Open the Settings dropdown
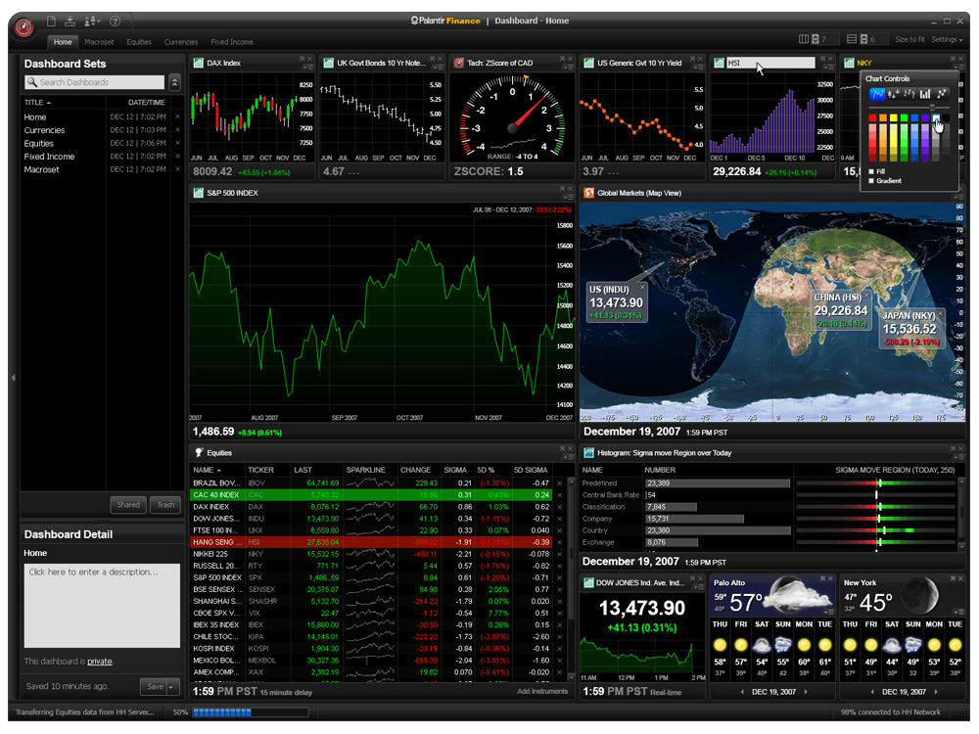This screenshot has height=734, width=979. click(x=947, y=39)
